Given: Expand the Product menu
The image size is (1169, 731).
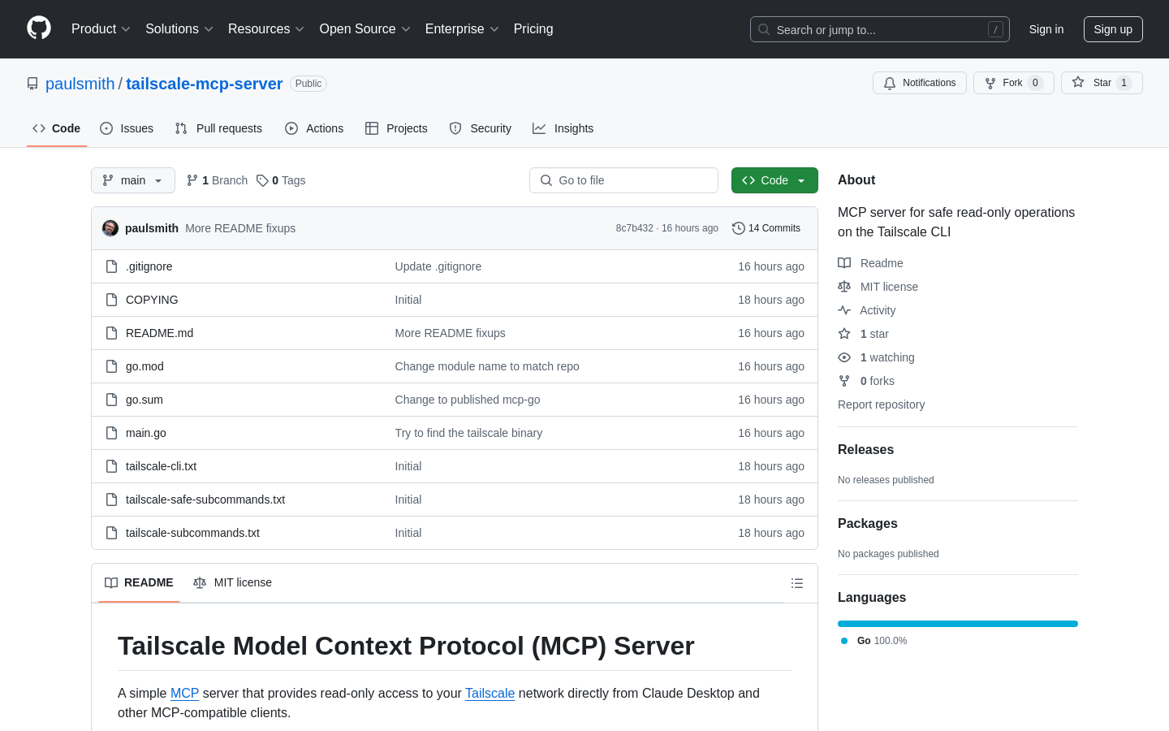Looking at the screenshot, I should point(101,29).
